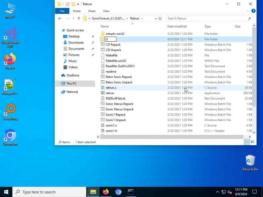This screenshot has height=197, width=263.
Task: Refresh the Retrun folder view
Action: pos(160,18)
